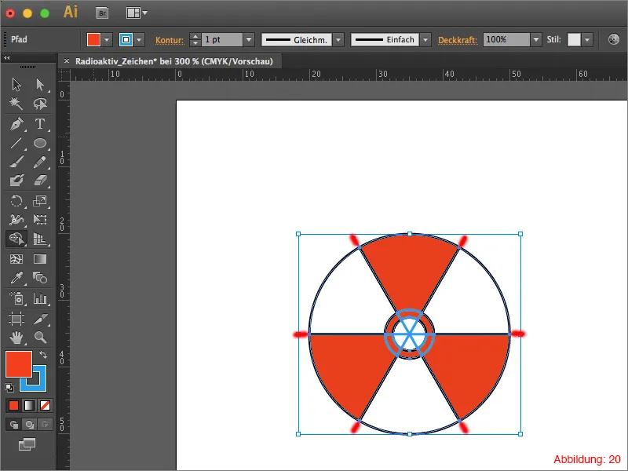Click the Kontur weight stepper arrows
The height and width of the screenshot is (471, 628).
pyautogui.click(x=195, y=40)
